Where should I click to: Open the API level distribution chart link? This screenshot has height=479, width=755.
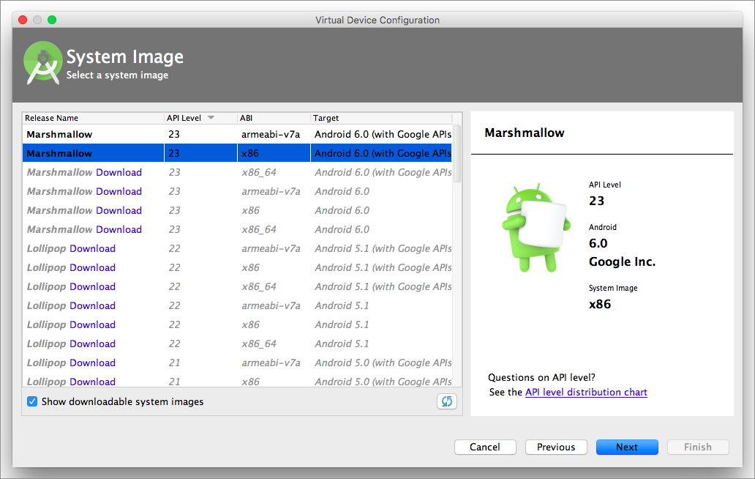point(585,392)
